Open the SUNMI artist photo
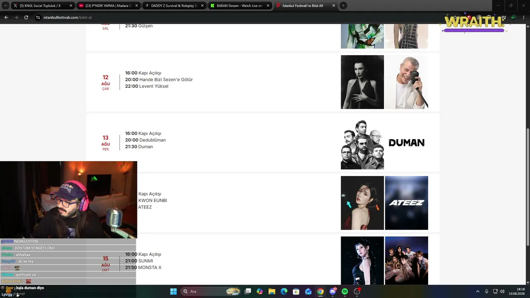The width and height of the screenshot is (530, 298). (x=362, y=260)
